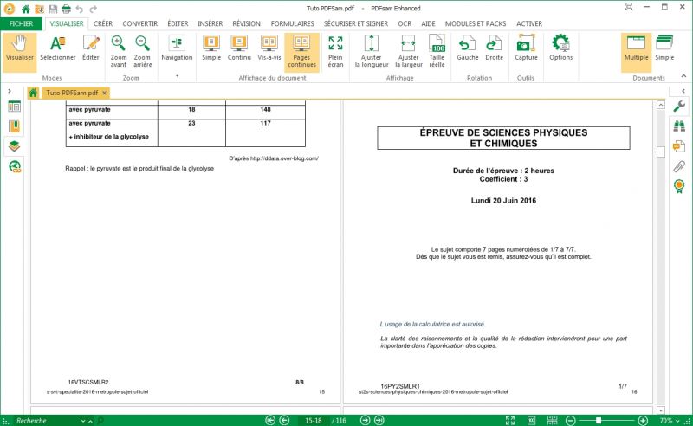The image size is (693, 426).
Task: Open the attachments paperclip panel
Action: click(x=679, y=166)
